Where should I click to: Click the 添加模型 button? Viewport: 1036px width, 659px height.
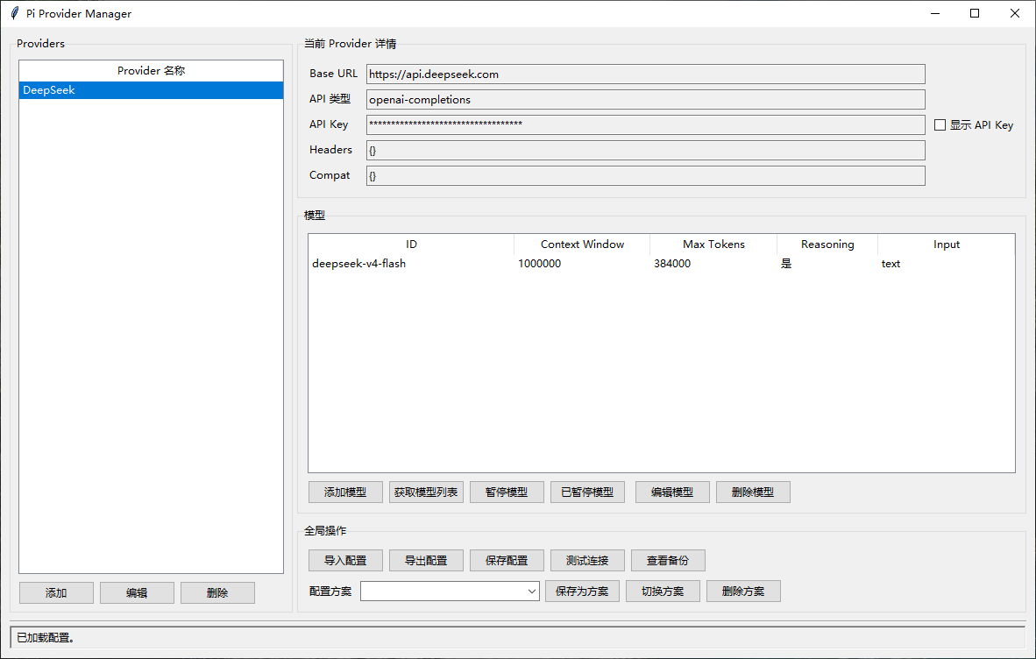pos(345,492)
